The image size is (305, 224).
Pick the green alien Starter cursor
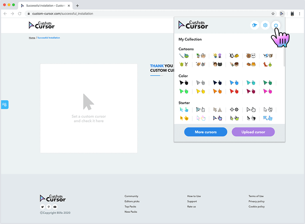pos(234,118)
